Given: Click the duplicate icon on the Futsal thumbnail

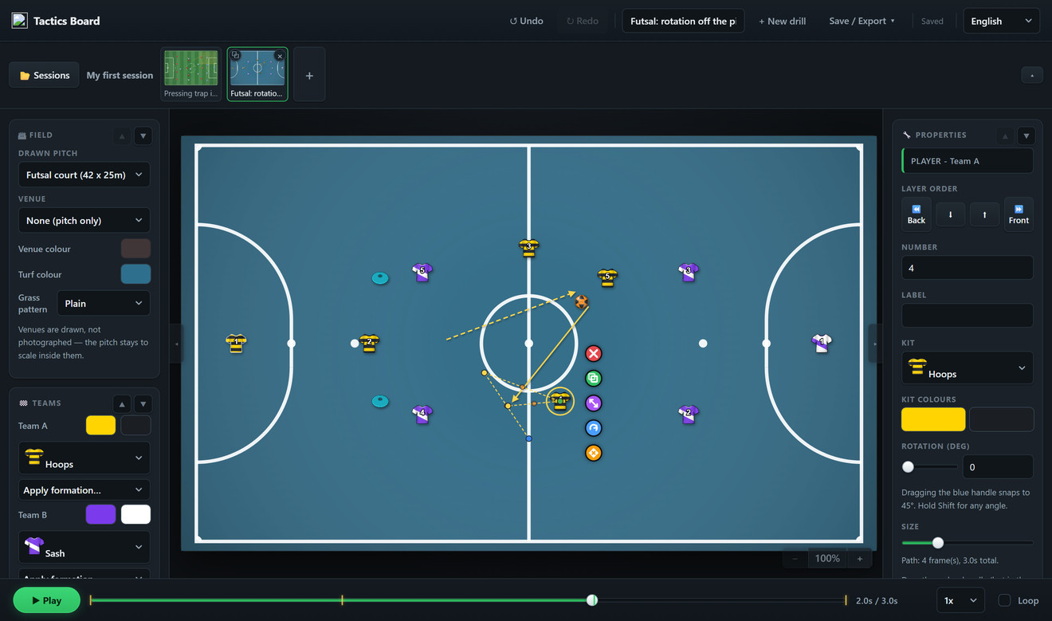Looking at the screenshot, I should (x=235, y=55).
